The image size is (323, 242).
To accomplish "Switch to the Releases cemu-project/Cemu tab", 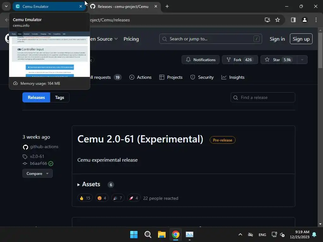I will [123, 6].
